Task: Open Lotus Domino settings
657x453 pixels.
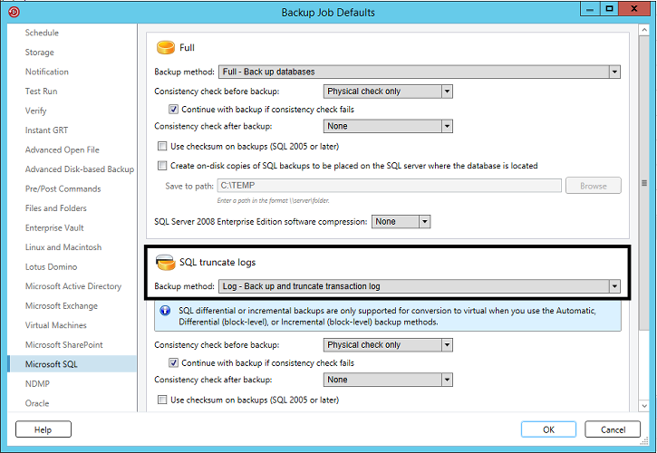Action: click(x=51, y=266)
